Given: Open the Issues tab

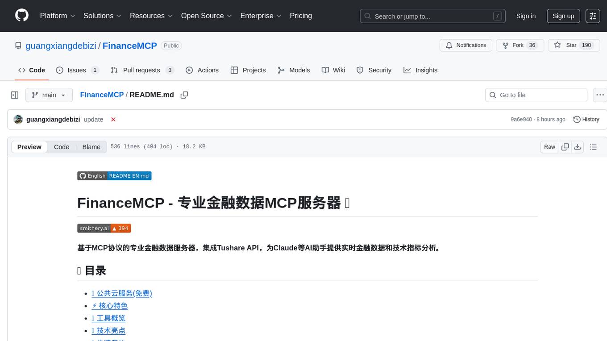Looking at the screenshot, I should 77,70.
